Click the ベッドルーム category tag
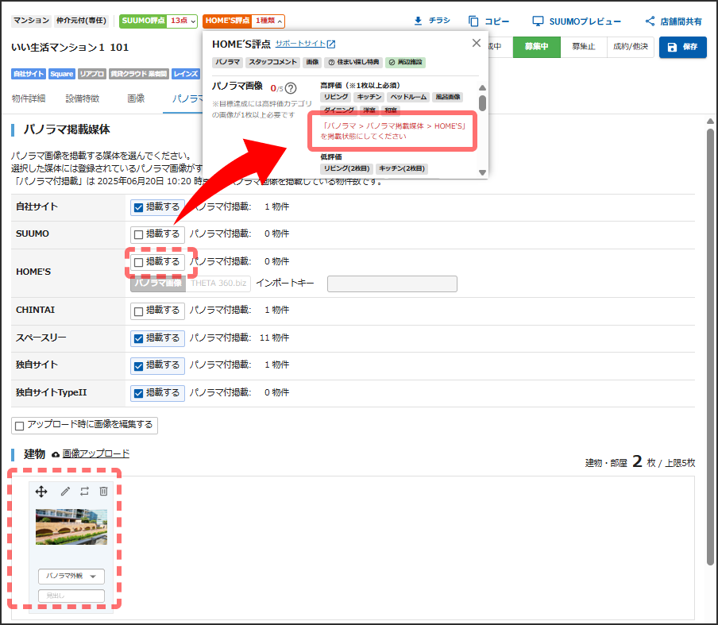718x625 pixels. tap(408, 97)
